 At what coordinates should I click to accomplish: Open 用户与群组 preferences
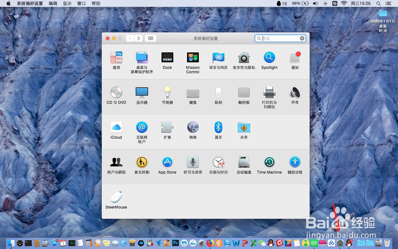(116, 165)
